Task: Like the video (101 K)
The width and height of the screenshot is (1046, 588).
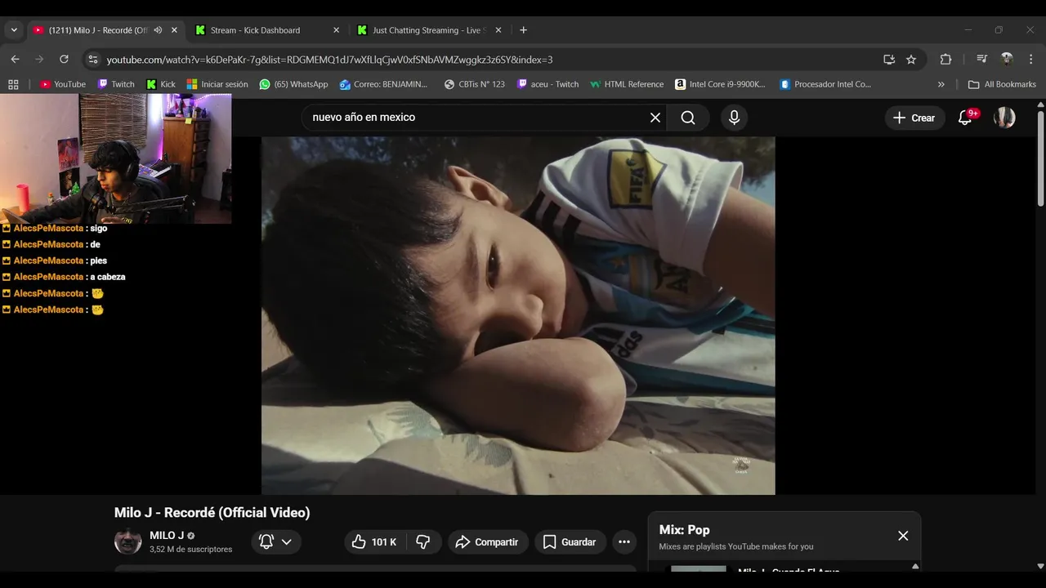Action: tap(373, 541)
